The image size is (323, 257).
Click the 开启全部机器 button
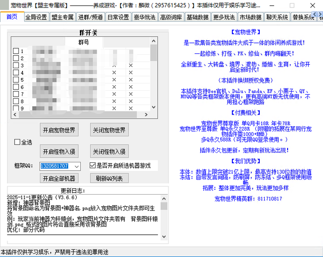click(59, 178)
